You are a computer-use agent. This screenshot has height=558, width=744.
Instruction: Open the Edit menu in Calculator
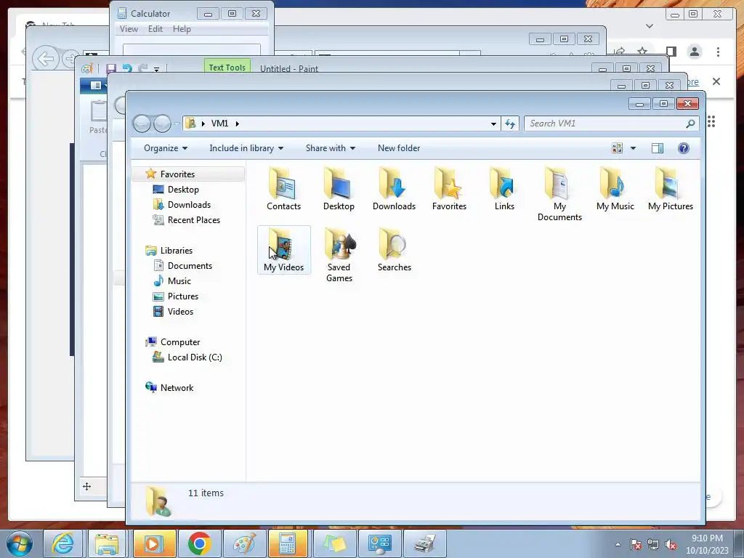[x=155, y=29]
